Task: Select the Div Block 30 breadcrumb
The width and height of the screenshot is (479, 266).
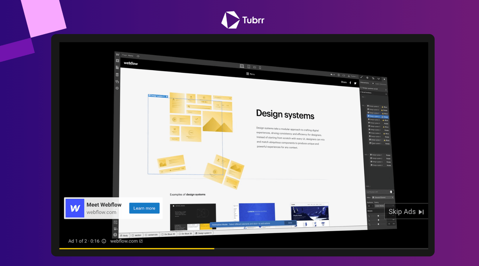Action: point(167,234)
